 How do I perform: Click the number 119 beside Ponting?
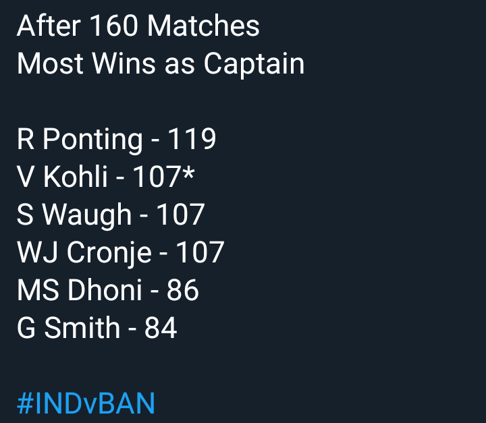192,139
